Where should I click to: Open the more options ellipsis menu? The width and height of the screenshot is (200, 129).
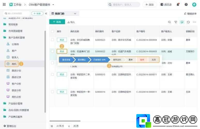tap(195, 22)
